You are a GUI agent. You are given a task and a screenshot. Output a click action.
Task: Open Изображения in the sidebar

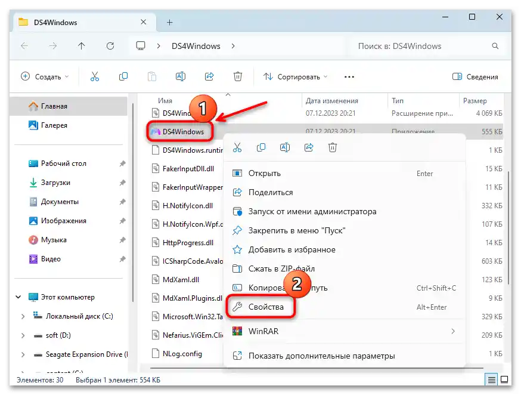69,221
